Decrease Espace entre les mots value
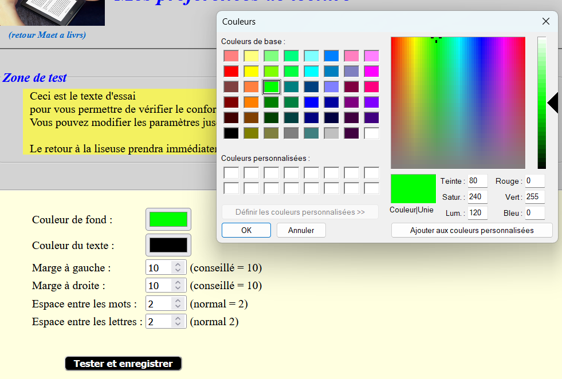The width and height of the screenshot is (562, 379). (x=178, y=307)
